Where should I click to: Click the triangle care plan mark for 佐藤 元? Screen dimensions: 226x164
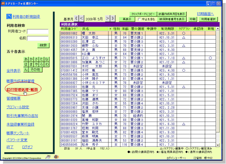click(184, 87)
